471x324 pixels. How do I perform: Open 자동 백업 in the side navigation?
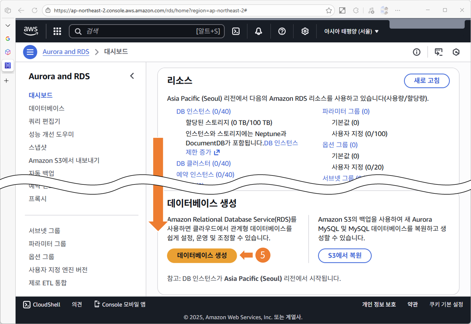pyautogui.click(x=41, y=173)
